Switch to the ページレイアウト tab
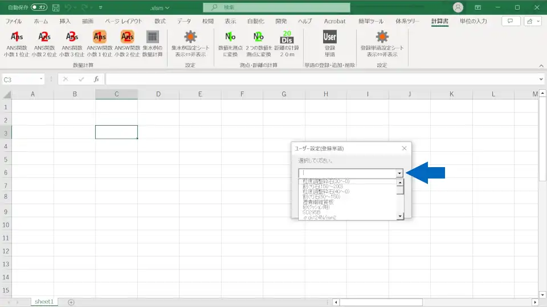Image resolution: width=547 pixels, height=307 pixels. point(124,21)
